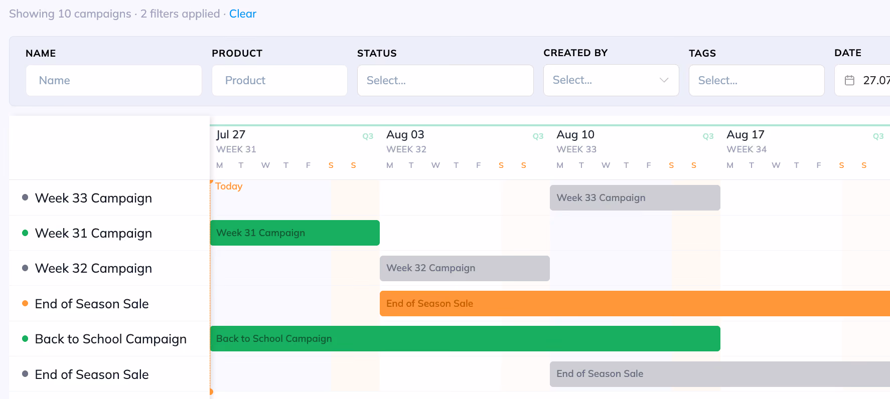Open the Date range field showing 27.07
This screenshot has width=890, height=399.
(x=862, y=80)
